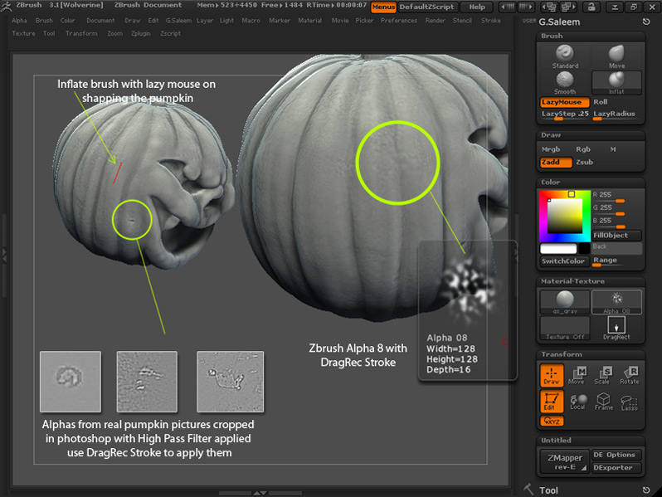Open the Alpha 08 selector
Viewport: 662px width, 497px height.
616,302
